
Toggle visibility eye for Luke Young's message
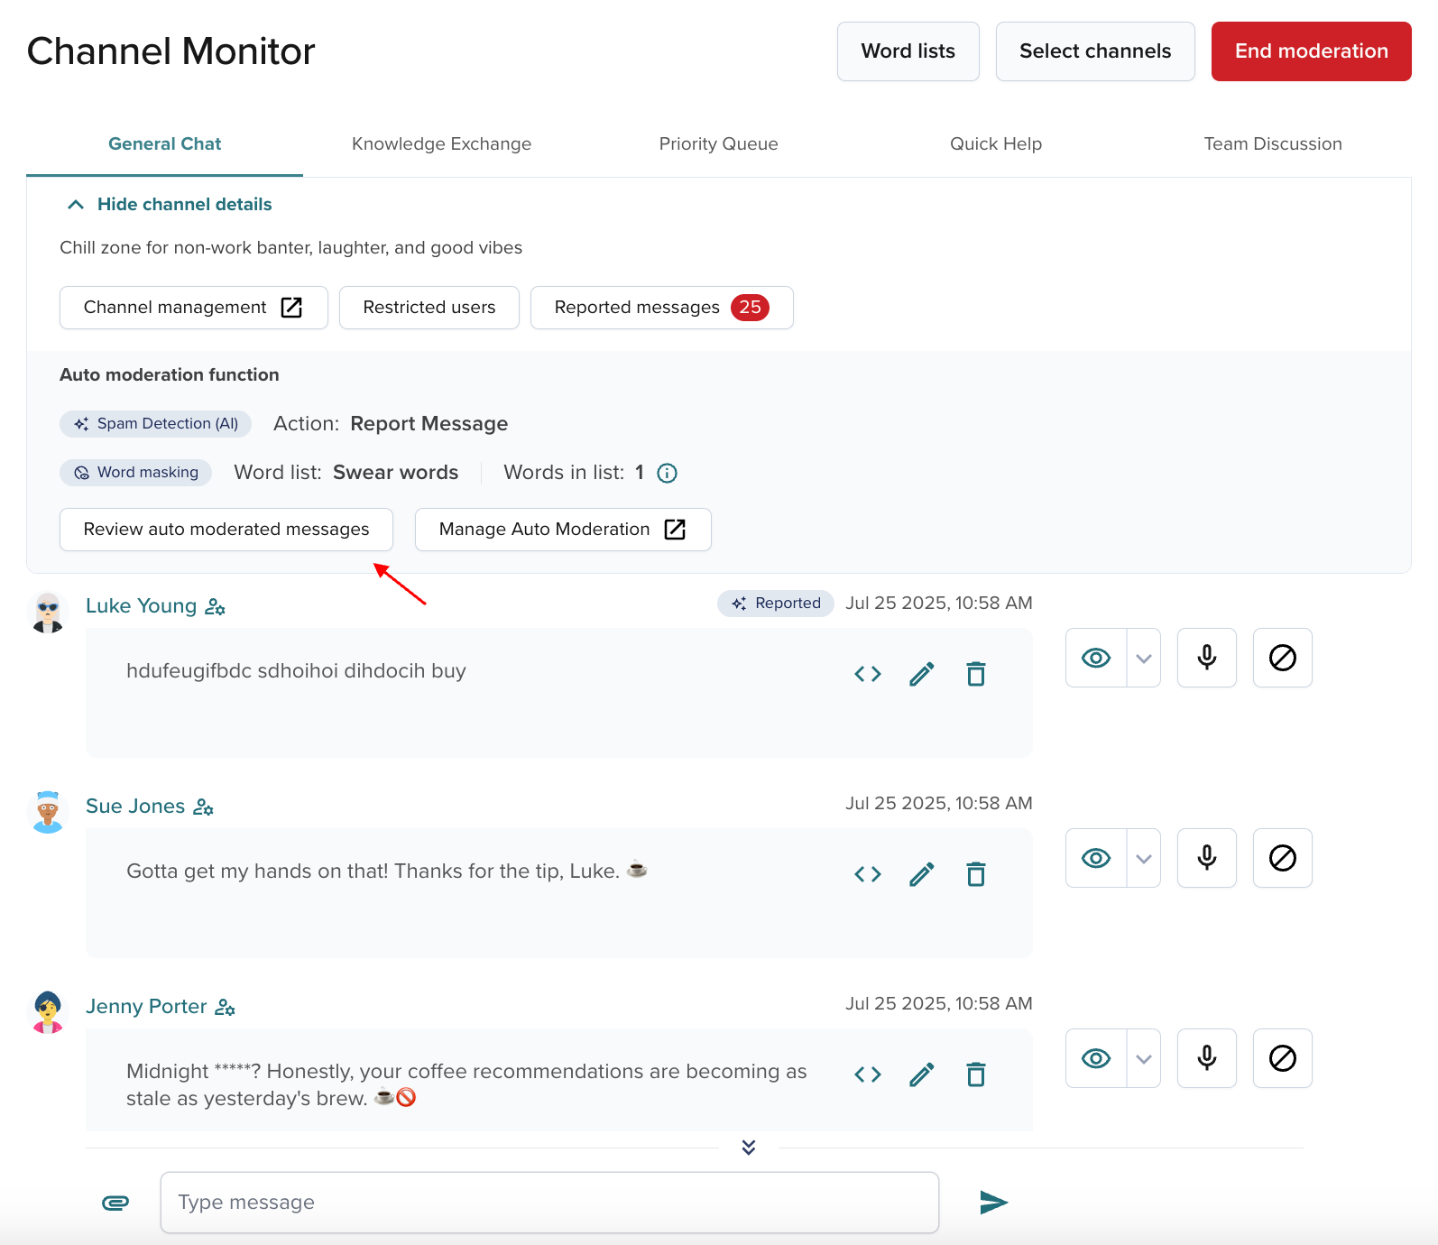click(x=1096, y=658)
